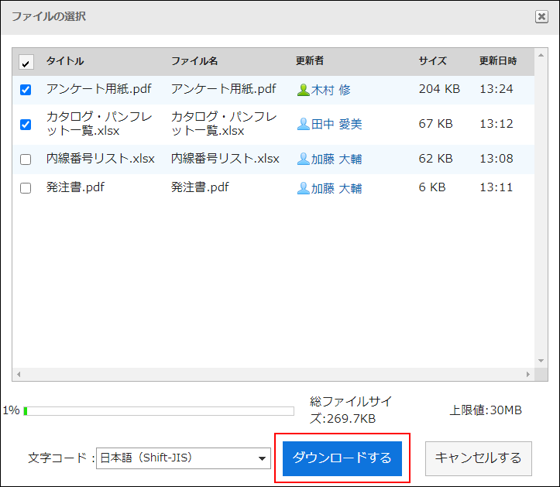Screen dimensions: 560x487
Task: Check the 発注書.pdf checkbox
Action: [26, 188]
